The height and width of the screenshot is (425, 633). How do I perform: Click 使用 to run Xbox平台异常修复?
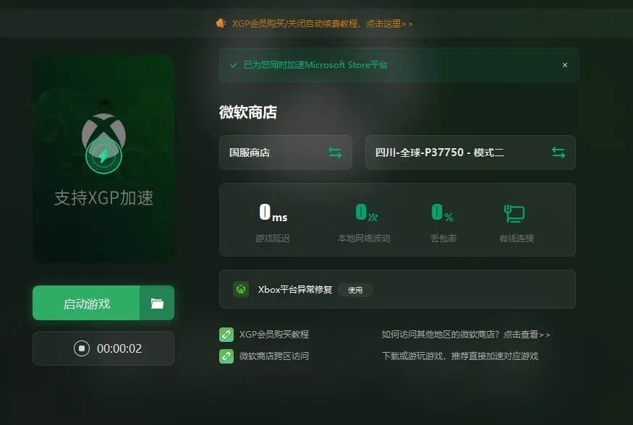(x=355, y=289)
